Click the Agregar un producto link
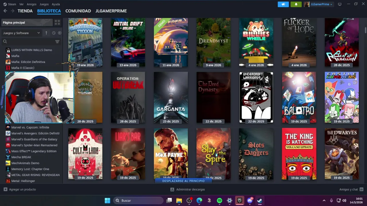 click(22, 189)
